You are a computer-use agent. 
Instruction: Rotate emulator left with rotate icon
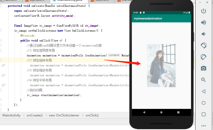click(x=204, y=45)
